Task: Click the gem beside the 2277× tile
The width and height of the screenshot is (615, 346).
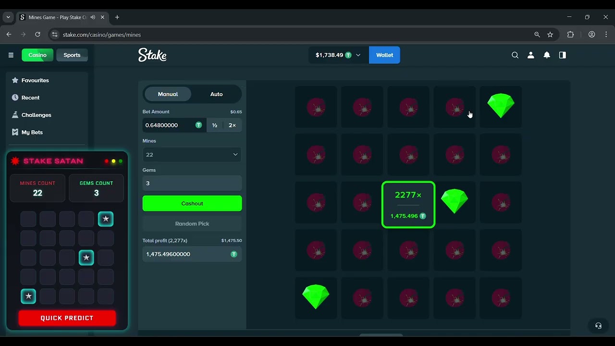Action: [x=455, y=201]
